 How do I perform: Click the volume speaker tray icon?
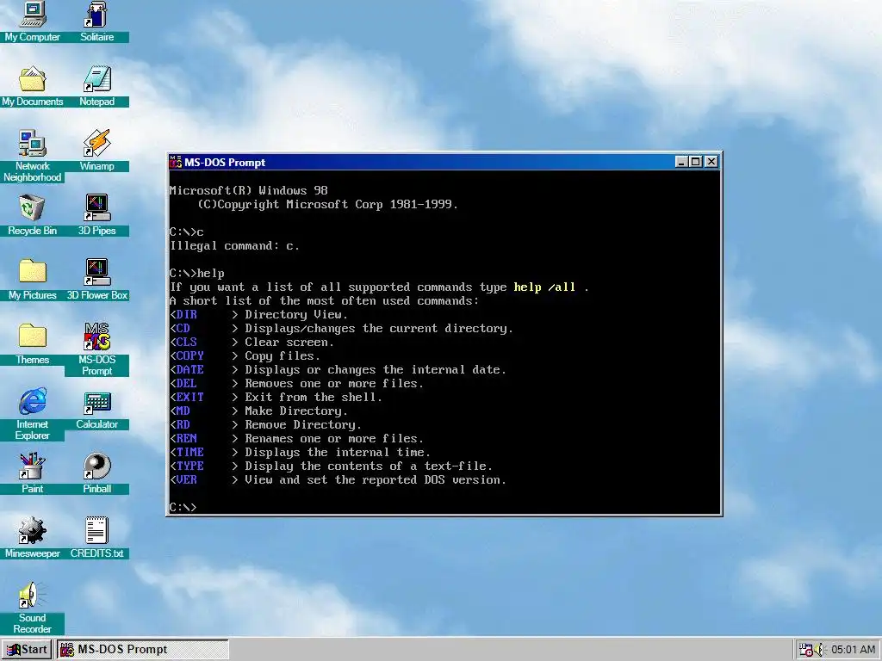point(820,650)
